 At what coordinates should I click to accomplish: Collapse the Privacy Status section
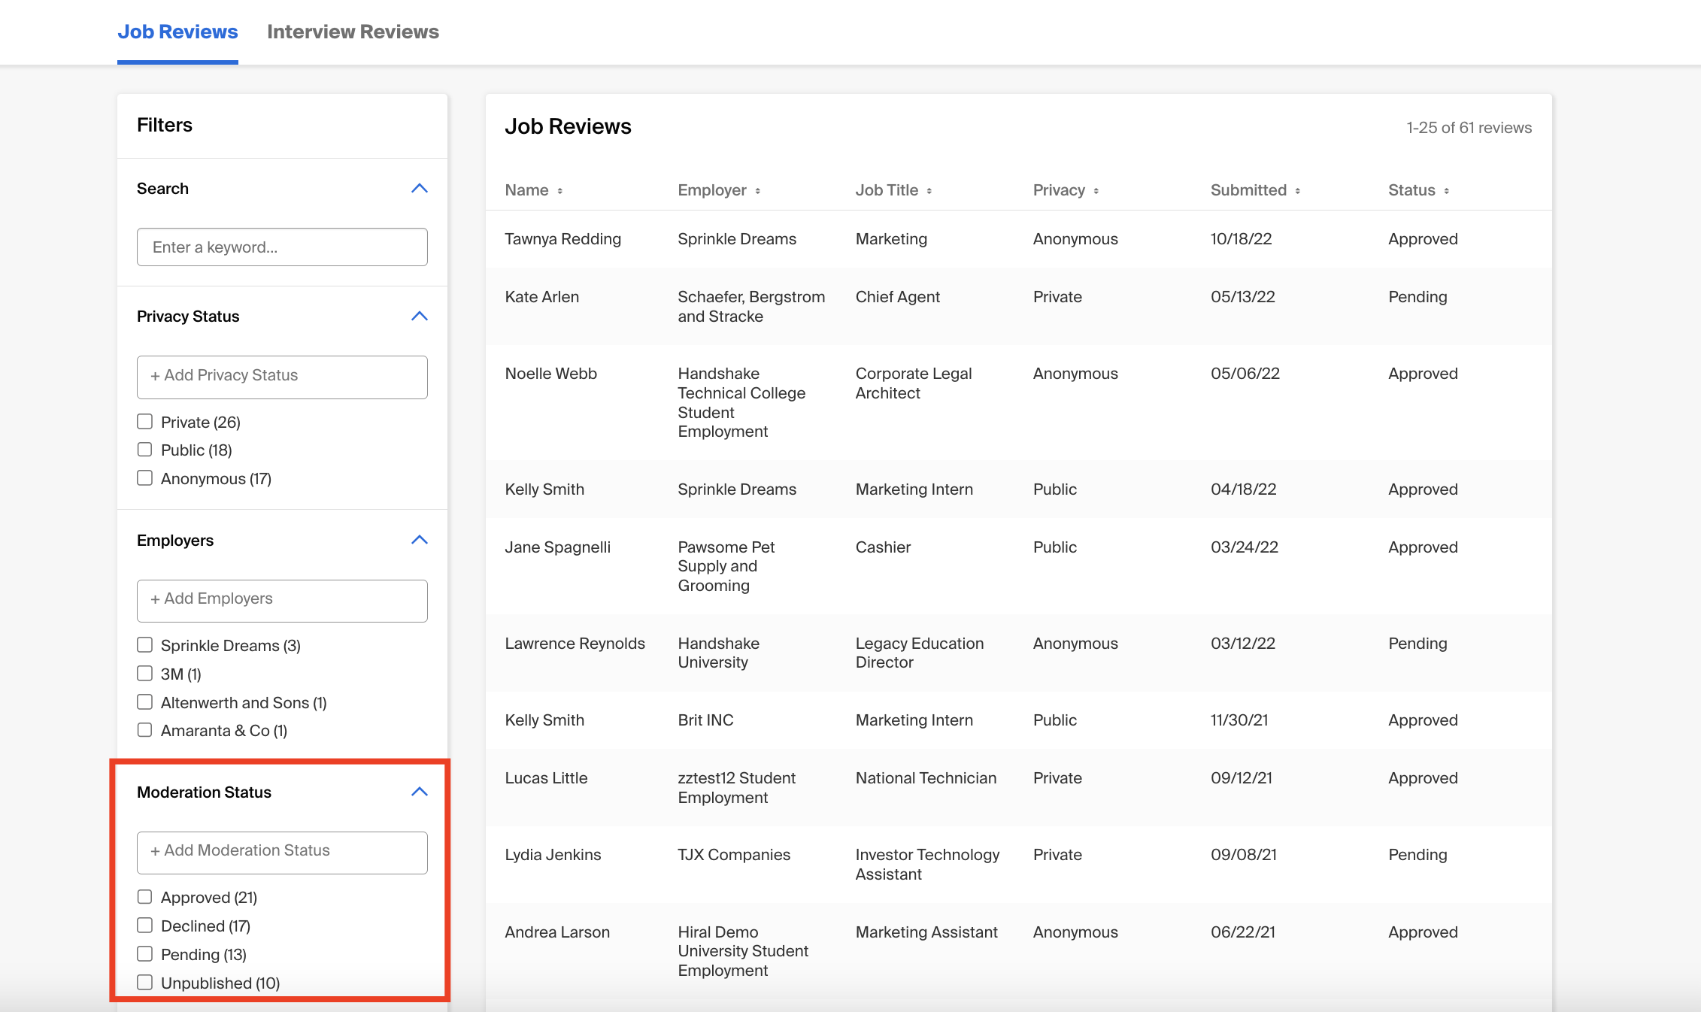pos(419,317)
